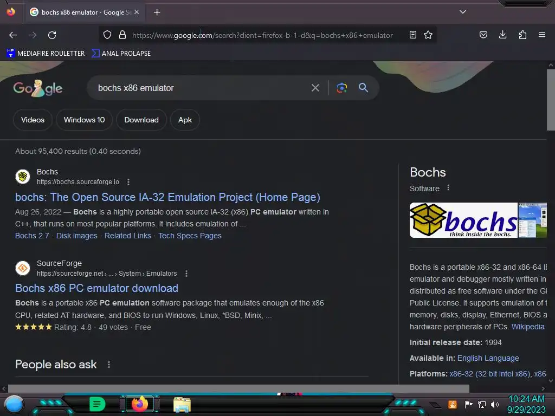Select the Download filter chip
Viewport: 555px width, 416px height.
pyautogui.click(x=141, y=120)
